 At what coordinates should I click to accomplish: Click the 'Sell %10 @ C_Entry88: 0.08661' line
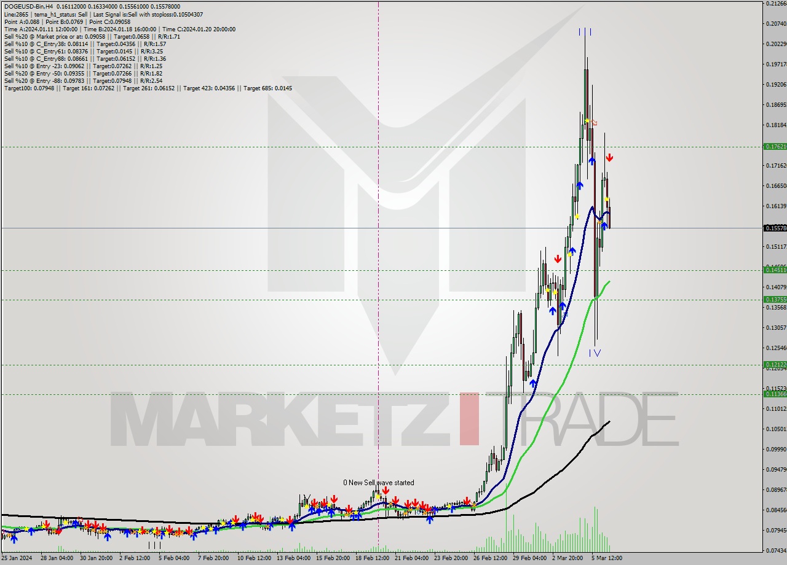pos(85,58)
